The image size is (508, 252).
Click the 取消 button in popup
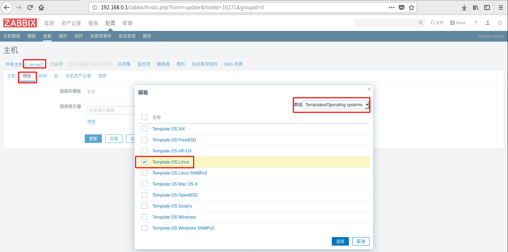[361, 241]
